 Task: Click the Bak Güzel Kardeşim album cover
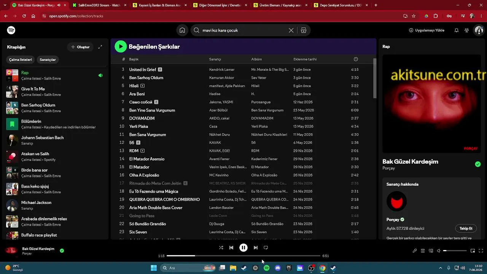431,104
